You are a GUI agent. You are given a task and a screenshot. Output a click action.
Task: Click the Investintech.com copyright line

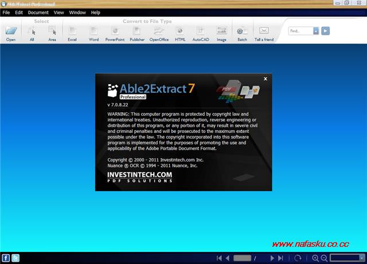pyautogui.click(x=155, y=160)
